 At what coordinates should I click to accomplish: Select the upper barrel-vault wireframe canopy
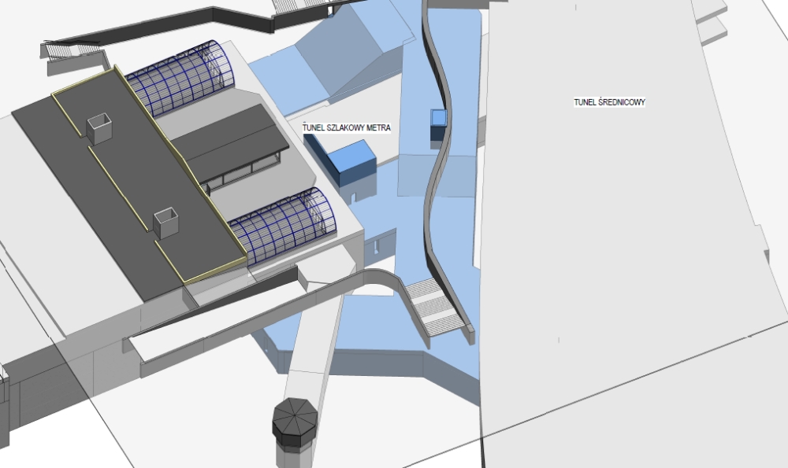(180, 79)
